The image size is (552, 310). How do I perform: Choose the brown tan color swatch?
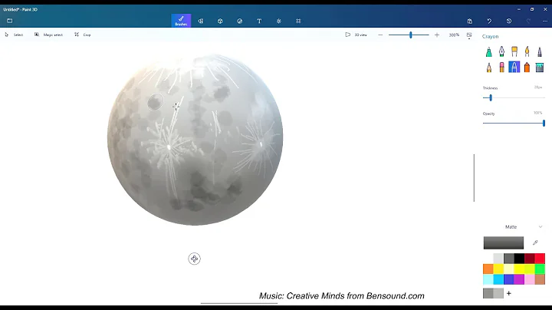(540, 279)
